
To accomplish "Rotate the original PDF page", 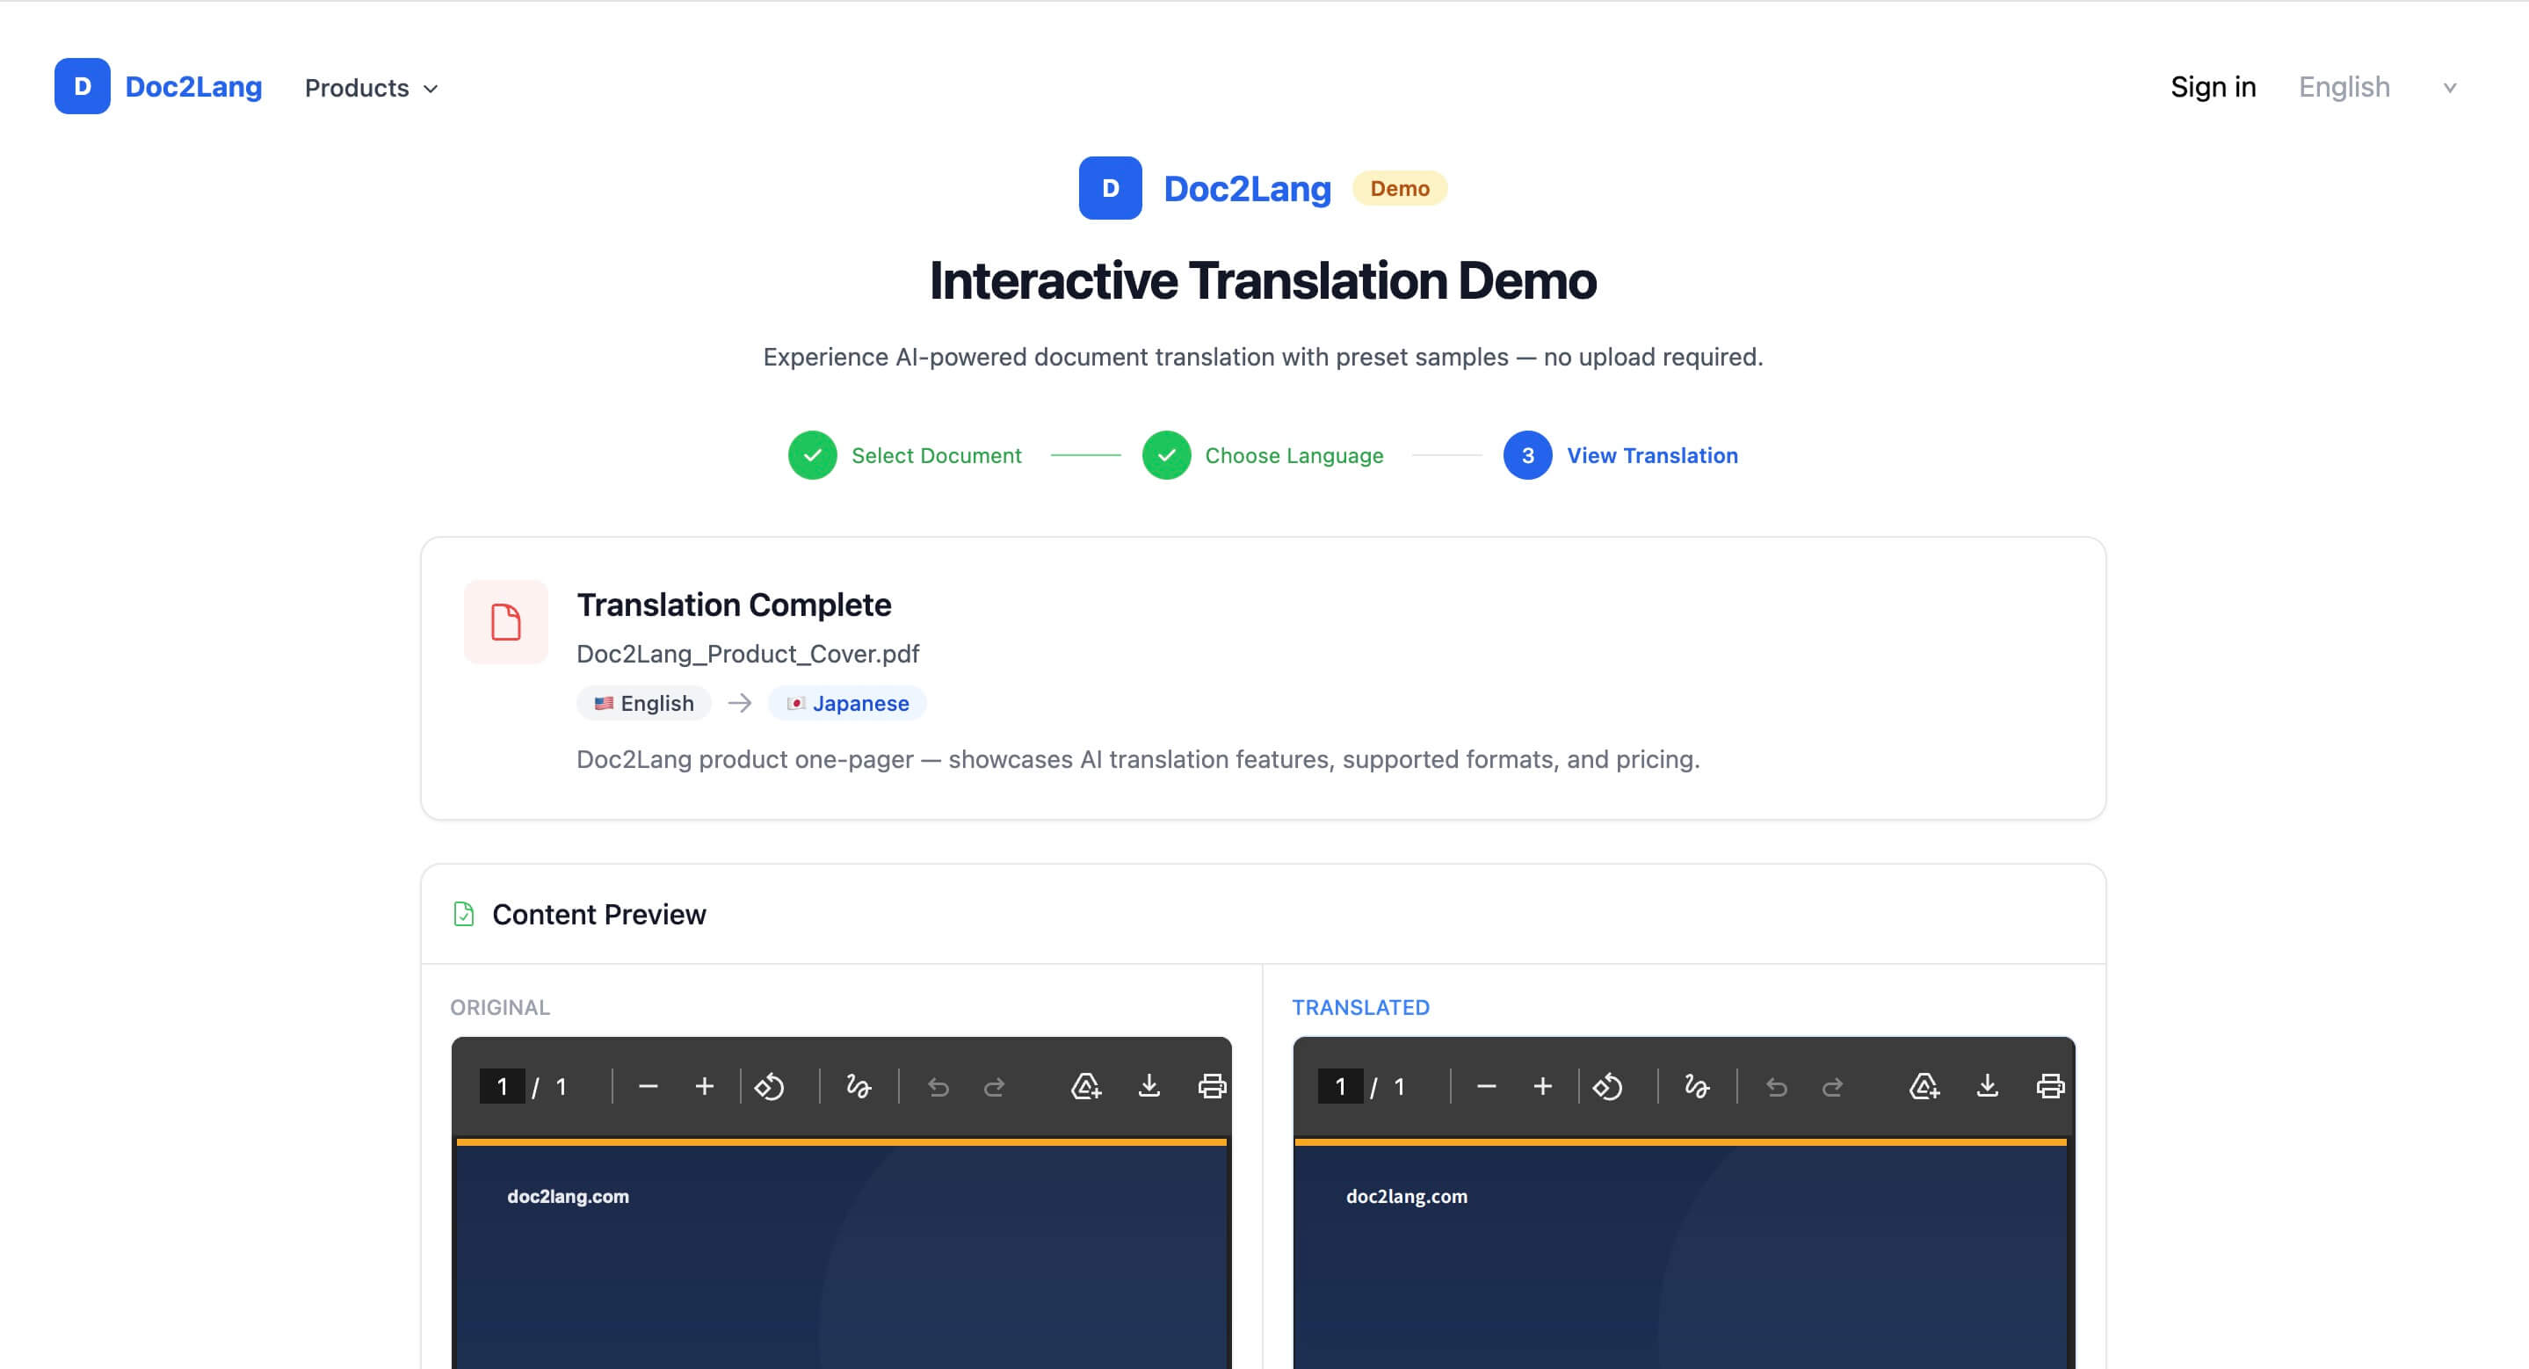I will (770, 1086).
